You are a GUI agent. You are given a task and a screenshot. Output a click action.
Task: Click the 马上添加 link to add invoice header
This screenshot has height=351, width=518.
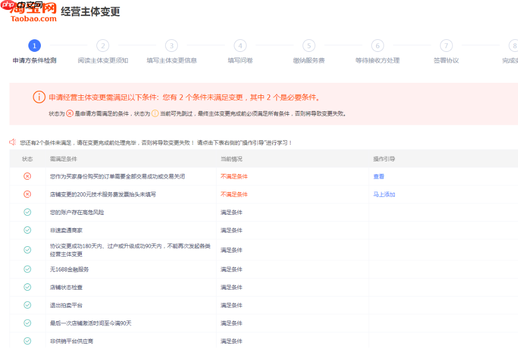384,194
